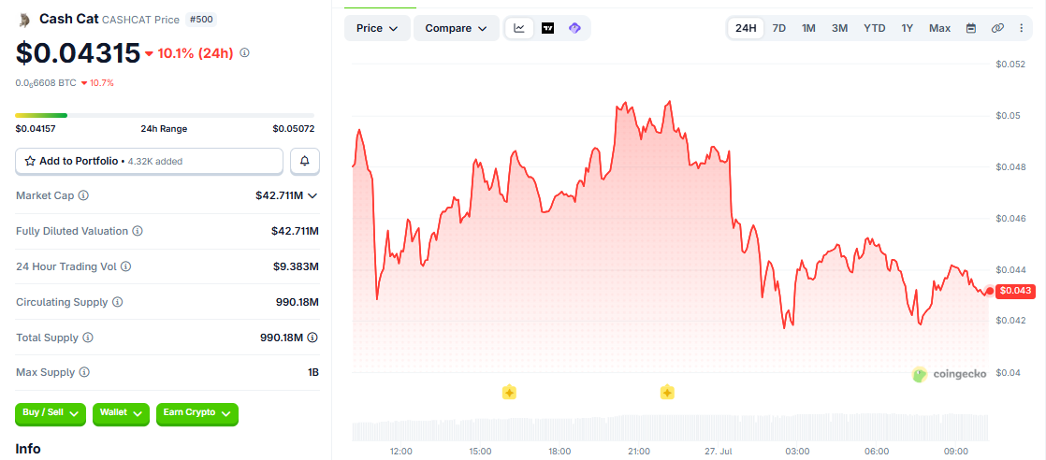Click the Cash Cat coin logo icon

(x=24, y=20)
